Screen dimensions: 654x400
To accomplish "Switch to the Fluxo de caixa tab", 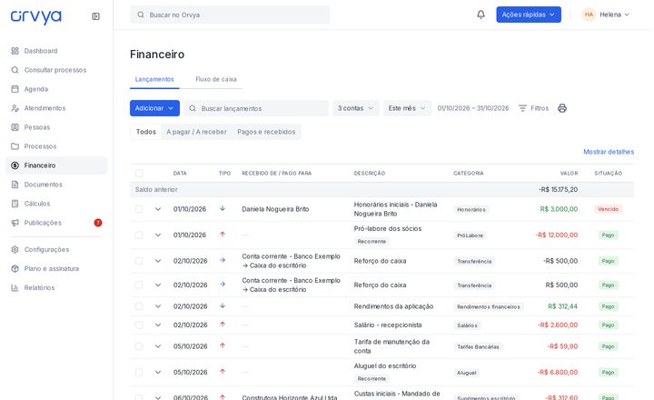I will pyautogui.click(x=216, y=79).
